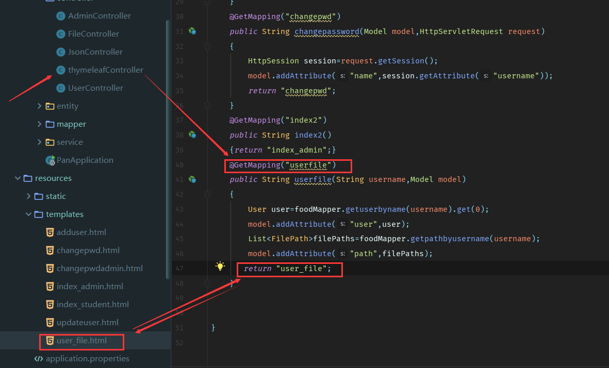Click the static folder icon
The width and height of the screenshot is (609, 368).
click(39, 196)
